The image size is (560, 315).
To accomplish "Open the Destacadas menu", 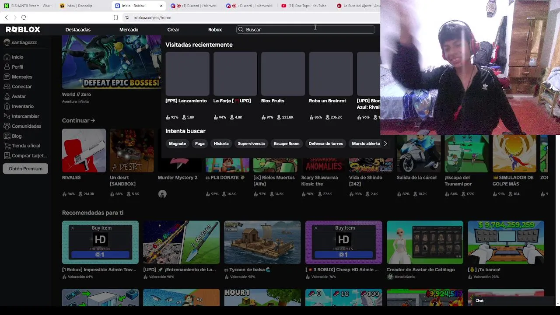I will coord(78,29).
